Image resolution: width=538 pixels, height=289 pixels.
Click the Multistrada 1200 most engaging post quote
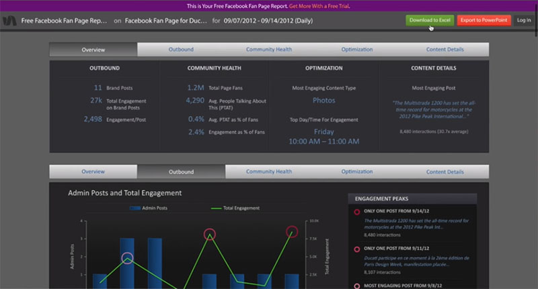pos(433,109)
